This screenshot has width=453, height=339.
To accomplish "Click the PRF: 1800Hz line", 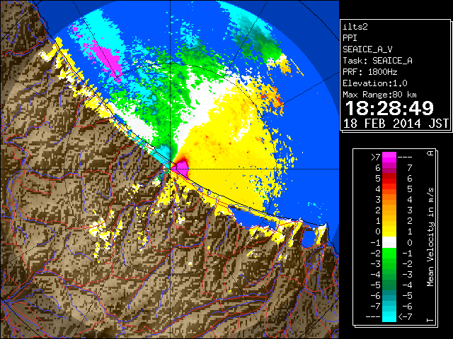I will (x=369, y=72).
